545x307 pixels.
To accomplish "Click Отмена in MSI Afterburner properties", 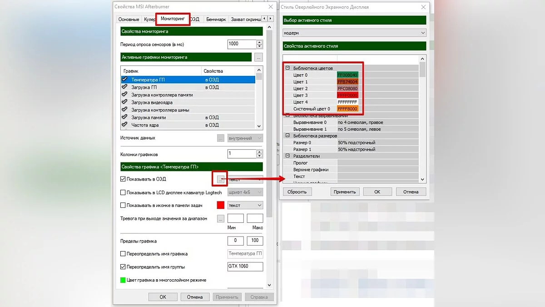I will (195, 297).
